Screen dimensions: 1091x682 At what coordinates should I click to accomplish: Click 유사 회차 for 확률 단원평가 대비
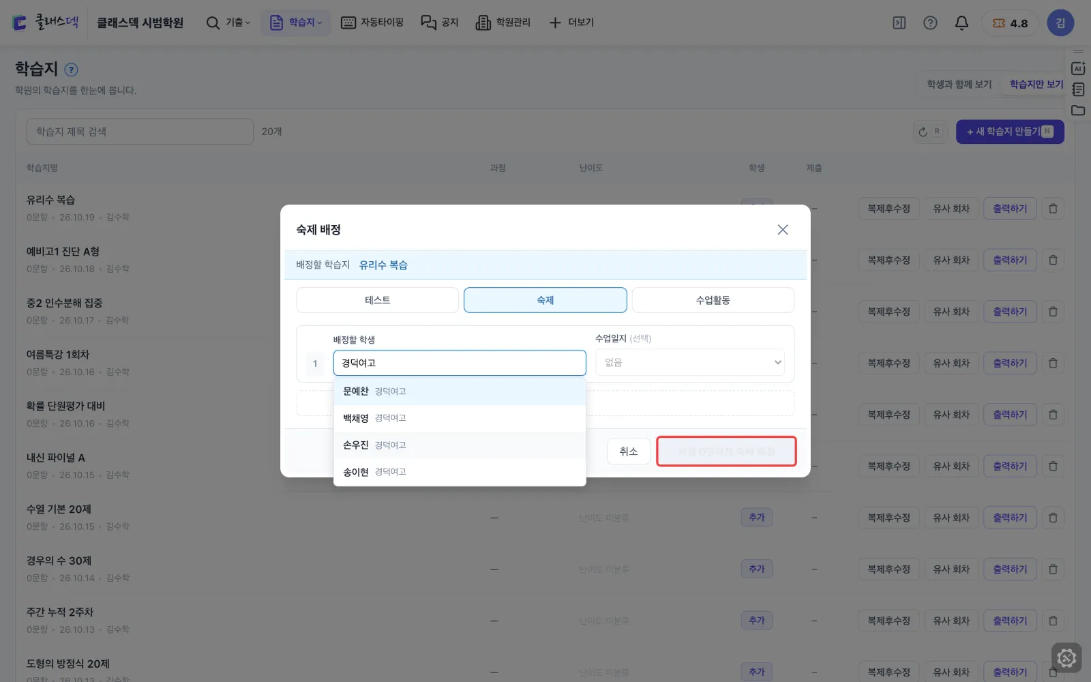951,415
